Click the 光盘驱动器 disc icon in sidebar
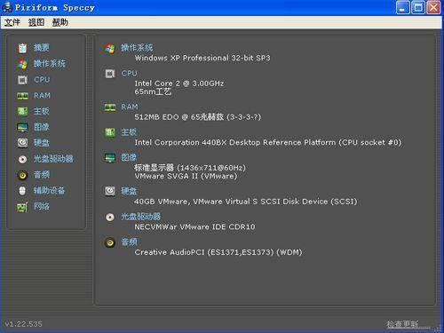 (22, 159)
